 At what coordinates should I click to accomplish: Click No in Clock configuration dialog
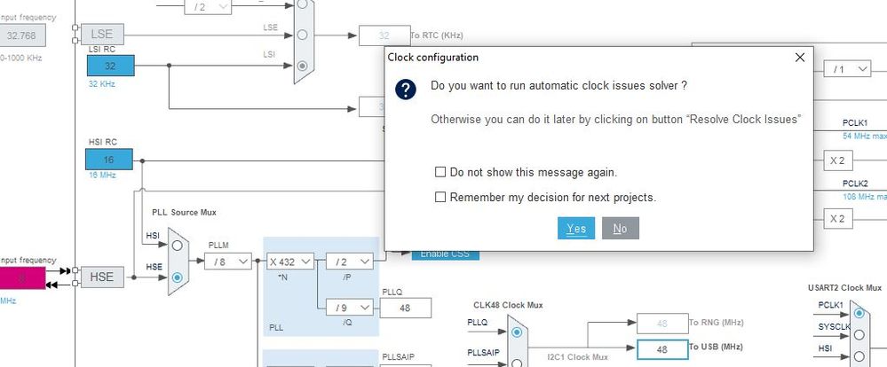(621, 228)
